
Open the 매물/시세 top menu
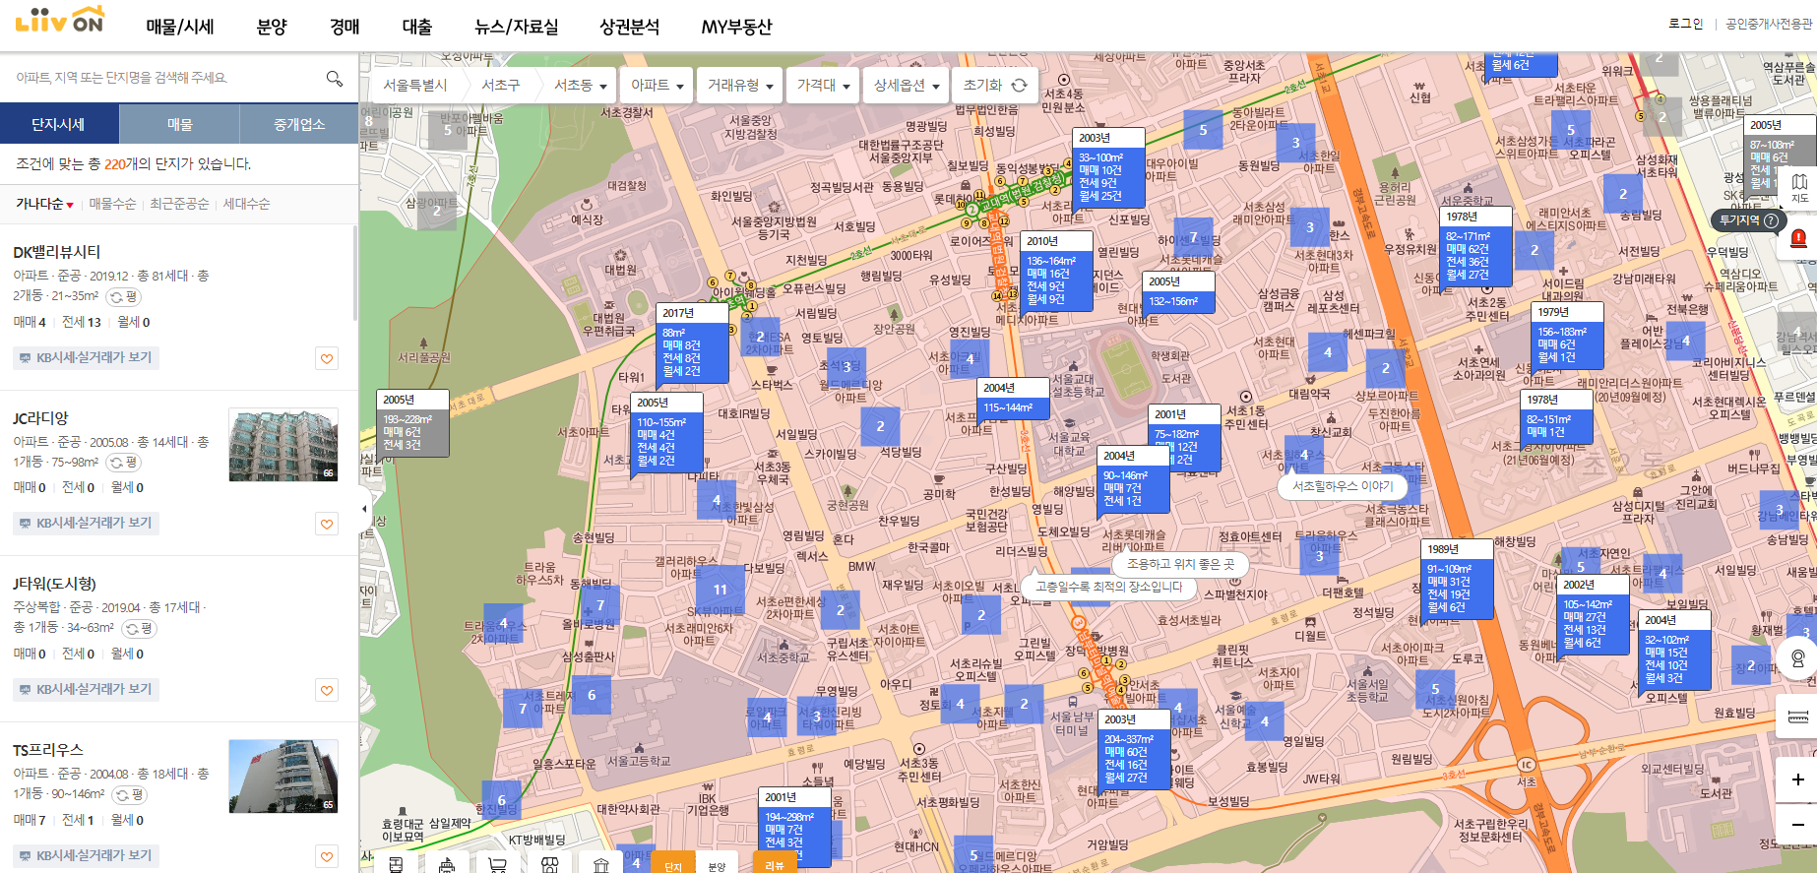(180, 27)
